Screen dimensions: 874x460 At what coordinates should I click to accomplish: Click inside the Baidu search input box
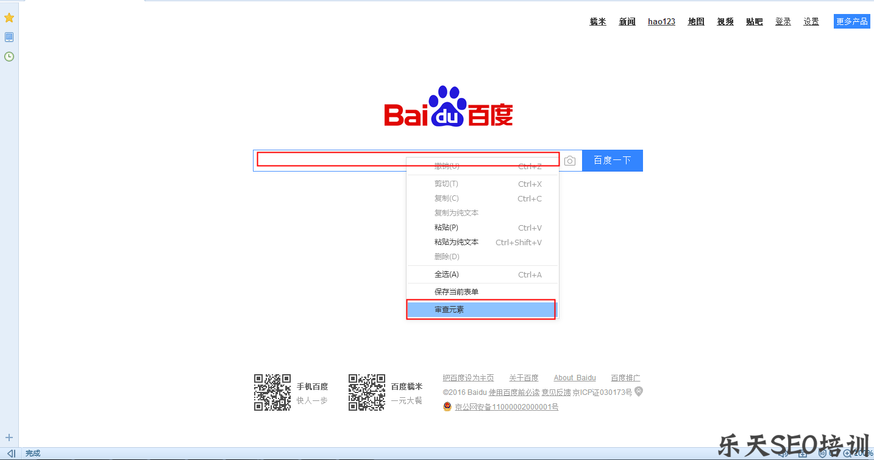pyautogui.click(x=329, y=160)
